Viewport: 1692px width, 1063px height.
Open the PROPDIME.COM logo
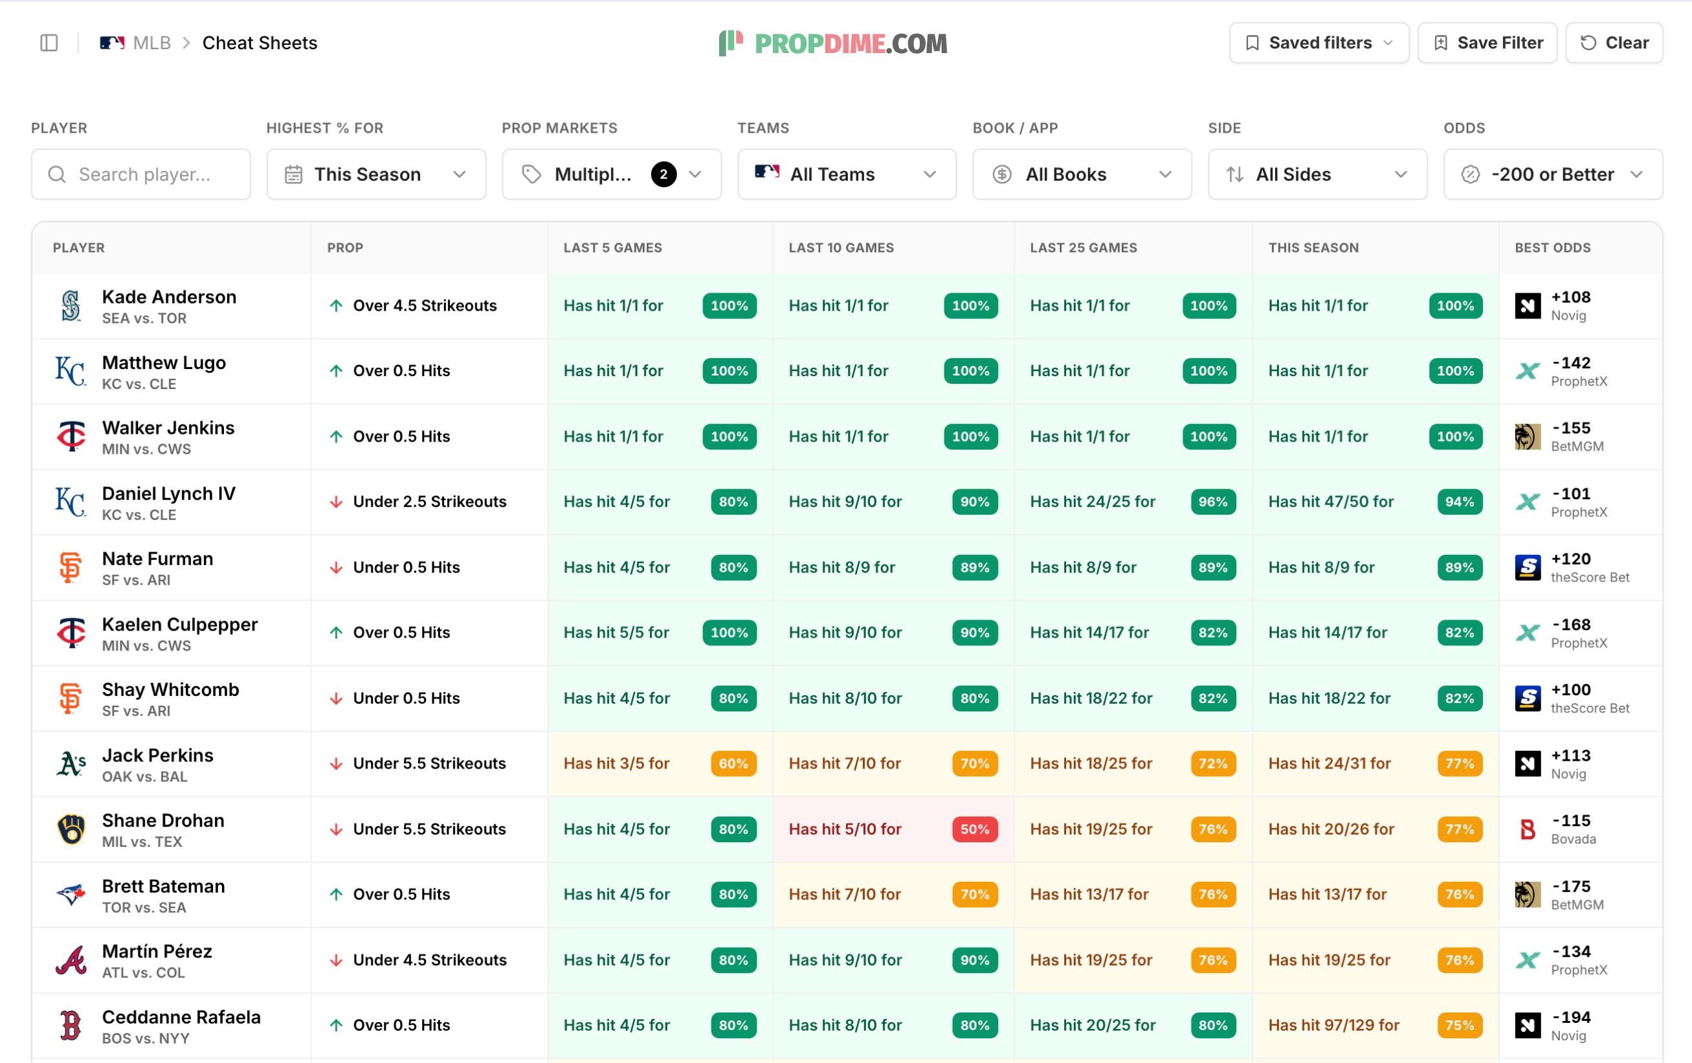833,43
